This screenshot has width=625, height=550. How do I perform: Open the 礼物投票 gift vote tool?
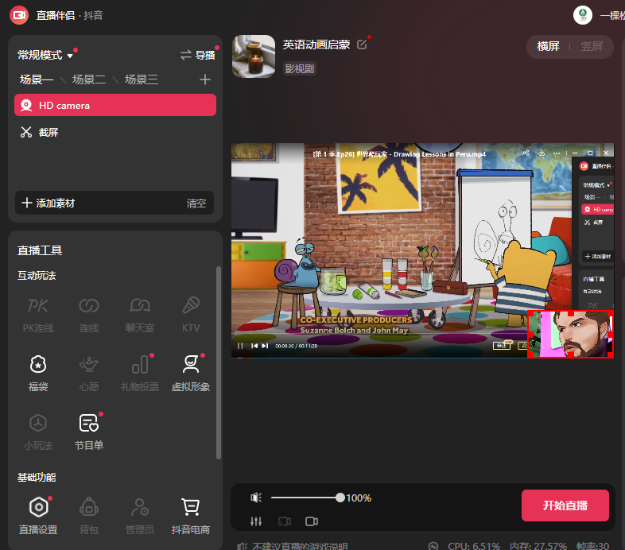[x=140, y=374]
